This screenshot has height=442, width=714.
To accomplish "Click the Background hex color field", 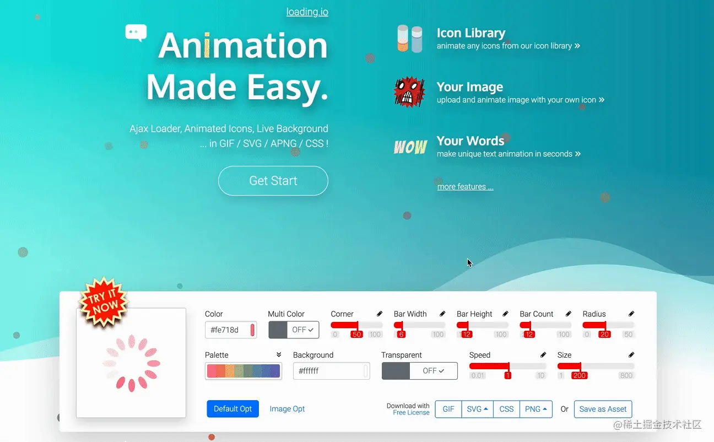I will point(331,370).
